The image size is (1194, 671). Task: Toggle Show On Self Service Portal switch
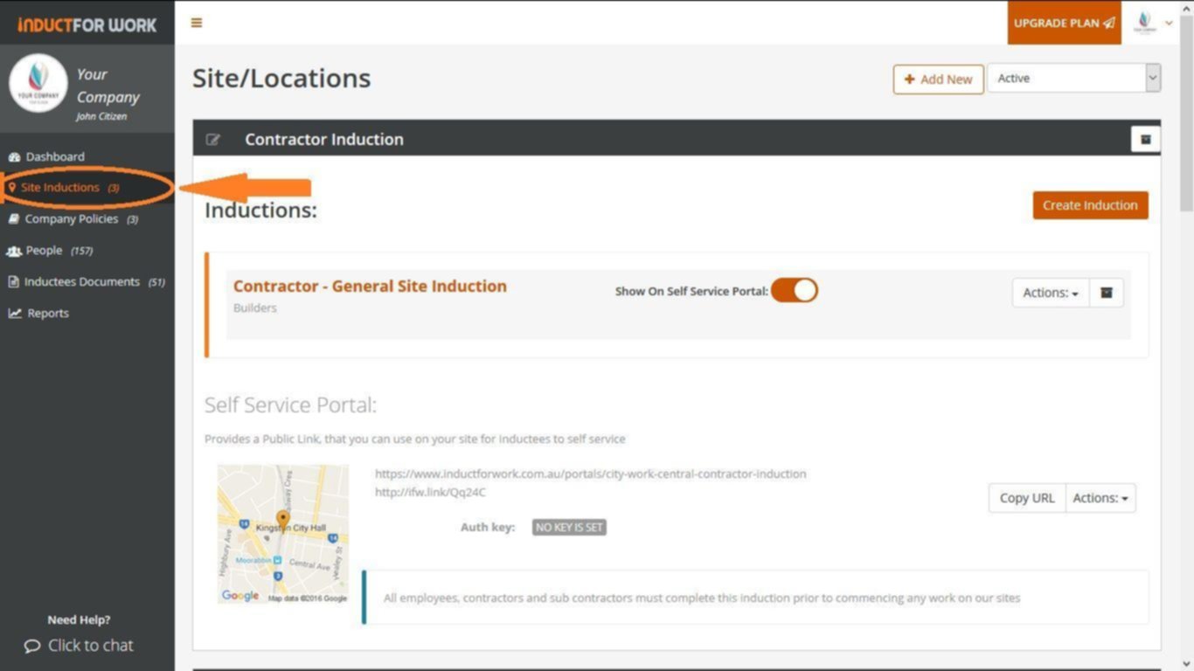click(x=795, y=290)
